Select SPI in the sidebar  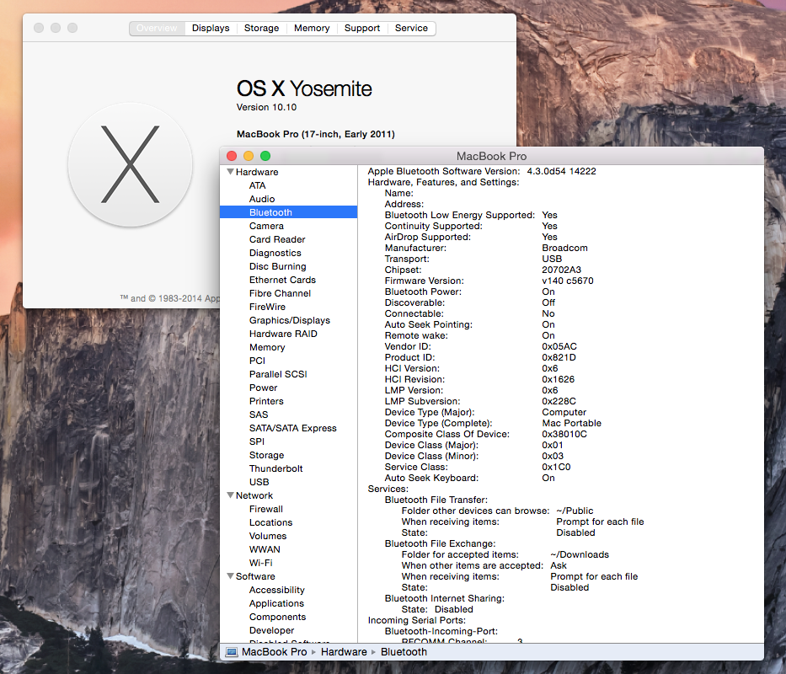pos(257,441)
